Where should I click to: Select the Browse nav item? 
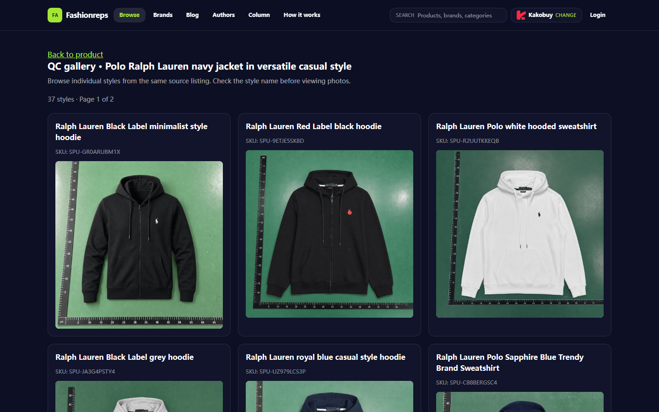click(x=130, y=15)
